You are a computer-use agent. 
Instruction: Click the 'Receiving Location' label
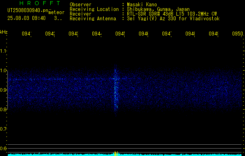pos(94,9)
